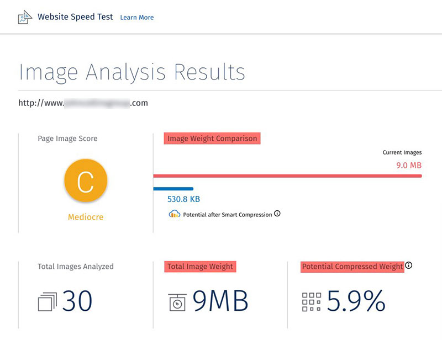Select the Image Weight Comparison heading

(x=212, y=139)
